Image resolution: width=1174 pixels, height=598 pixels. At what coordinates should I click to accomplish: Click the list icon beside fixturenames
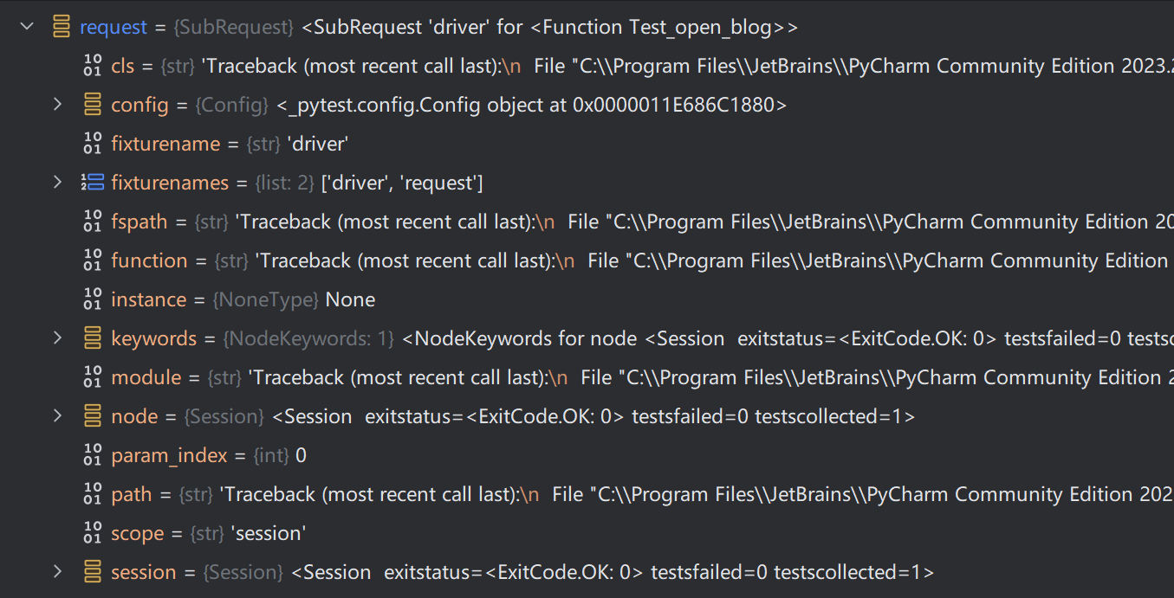[x=93, y=183]
